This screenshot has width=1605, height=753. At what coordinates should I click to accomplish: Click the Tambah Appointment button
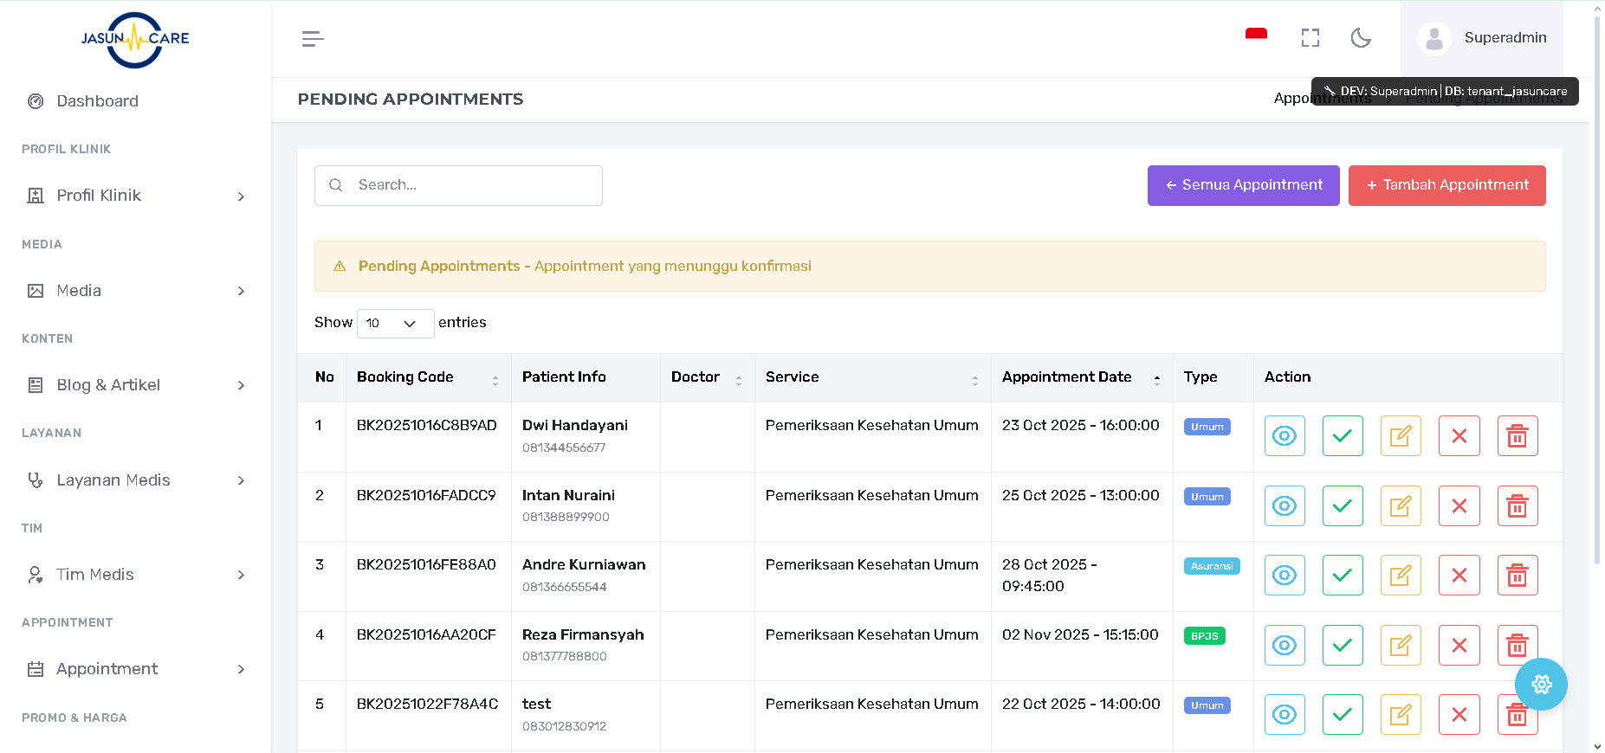(x=1446, y=185)
